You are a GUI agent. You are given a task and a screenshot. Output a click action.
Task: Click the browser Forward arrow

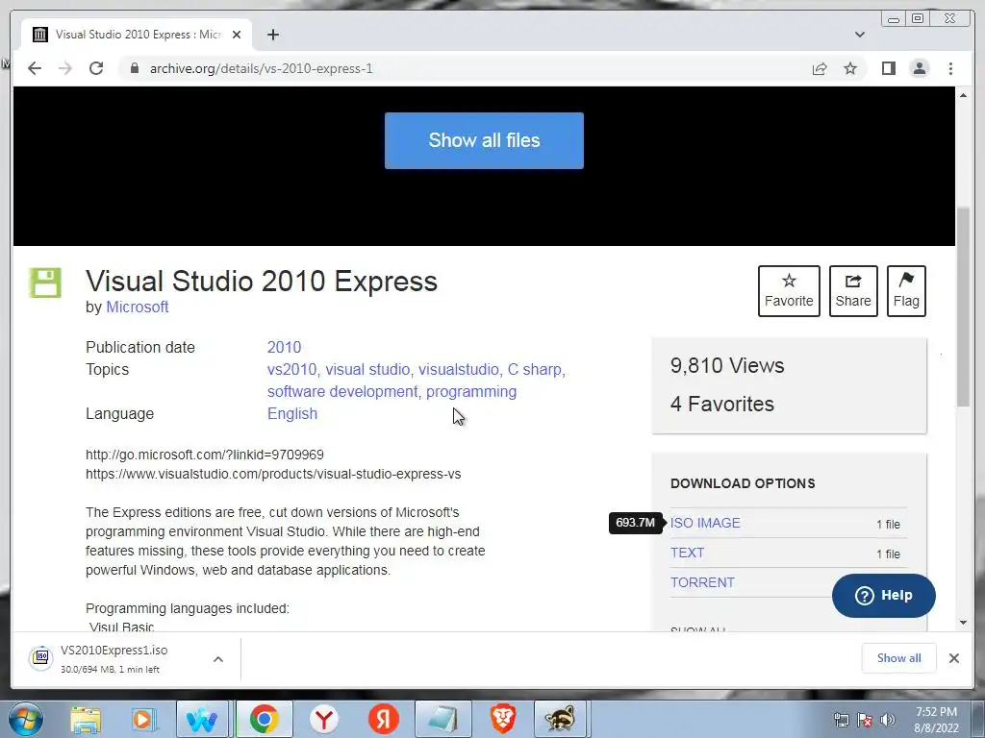tap(65, 68)
